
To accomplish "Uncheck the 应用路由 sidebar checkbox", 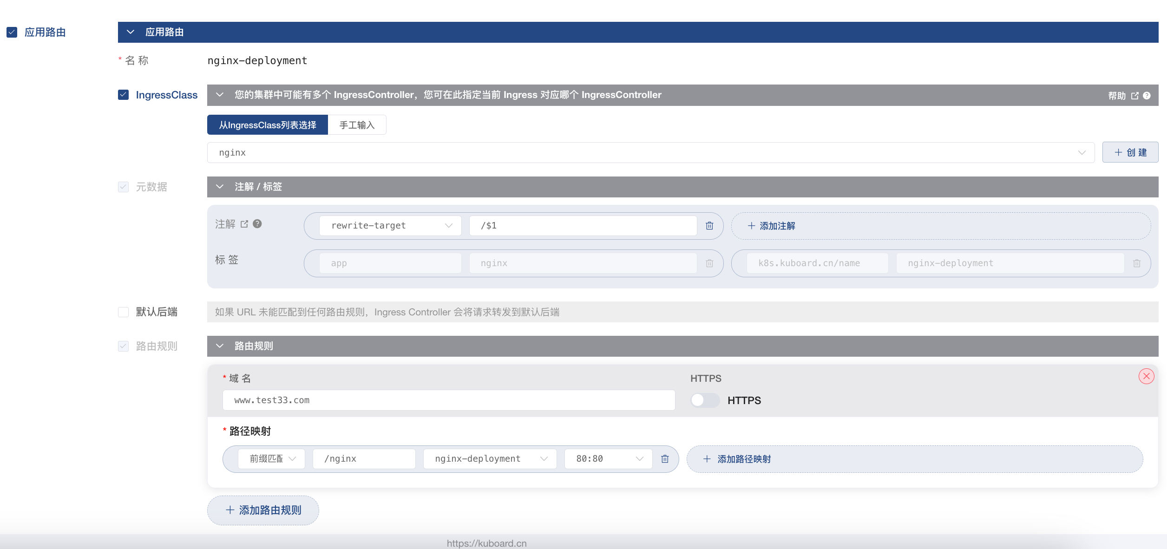I will 12,32.
